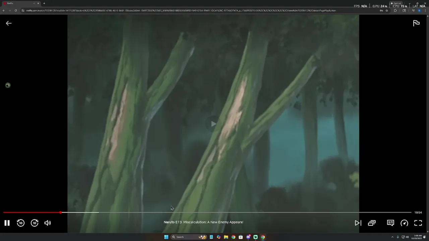Reload the Netflix page
Screen dimensions: 429x241
16,10
